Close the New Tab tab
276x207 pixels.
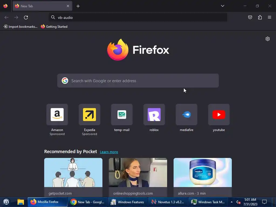[x=68, y=6]
